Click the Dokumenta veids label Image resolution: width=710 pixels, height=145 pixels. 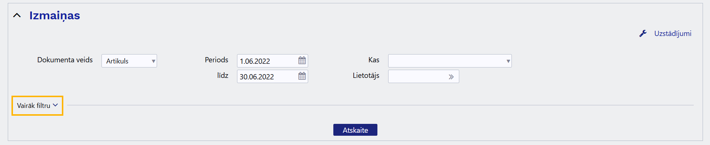click(65, 60)
